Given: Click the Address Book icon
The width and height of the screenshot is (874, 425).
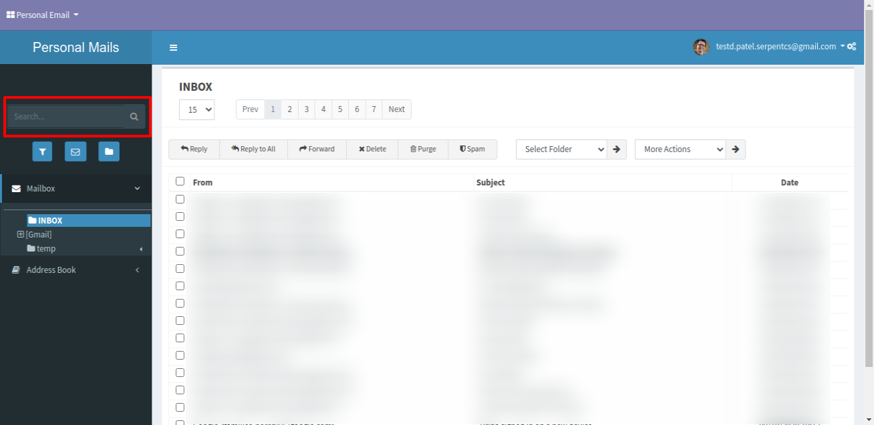Looking at the screenshot, I should 16,270.
